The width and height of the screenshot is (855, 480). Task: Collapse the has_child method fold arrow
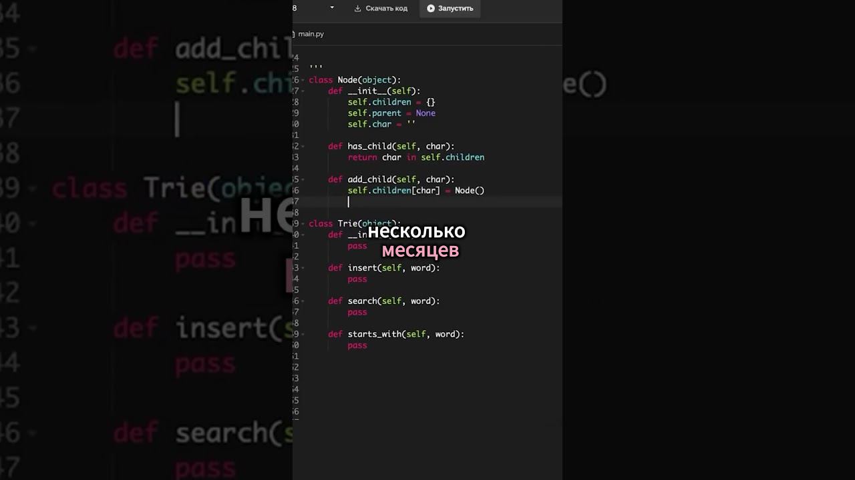pos(303,147)
